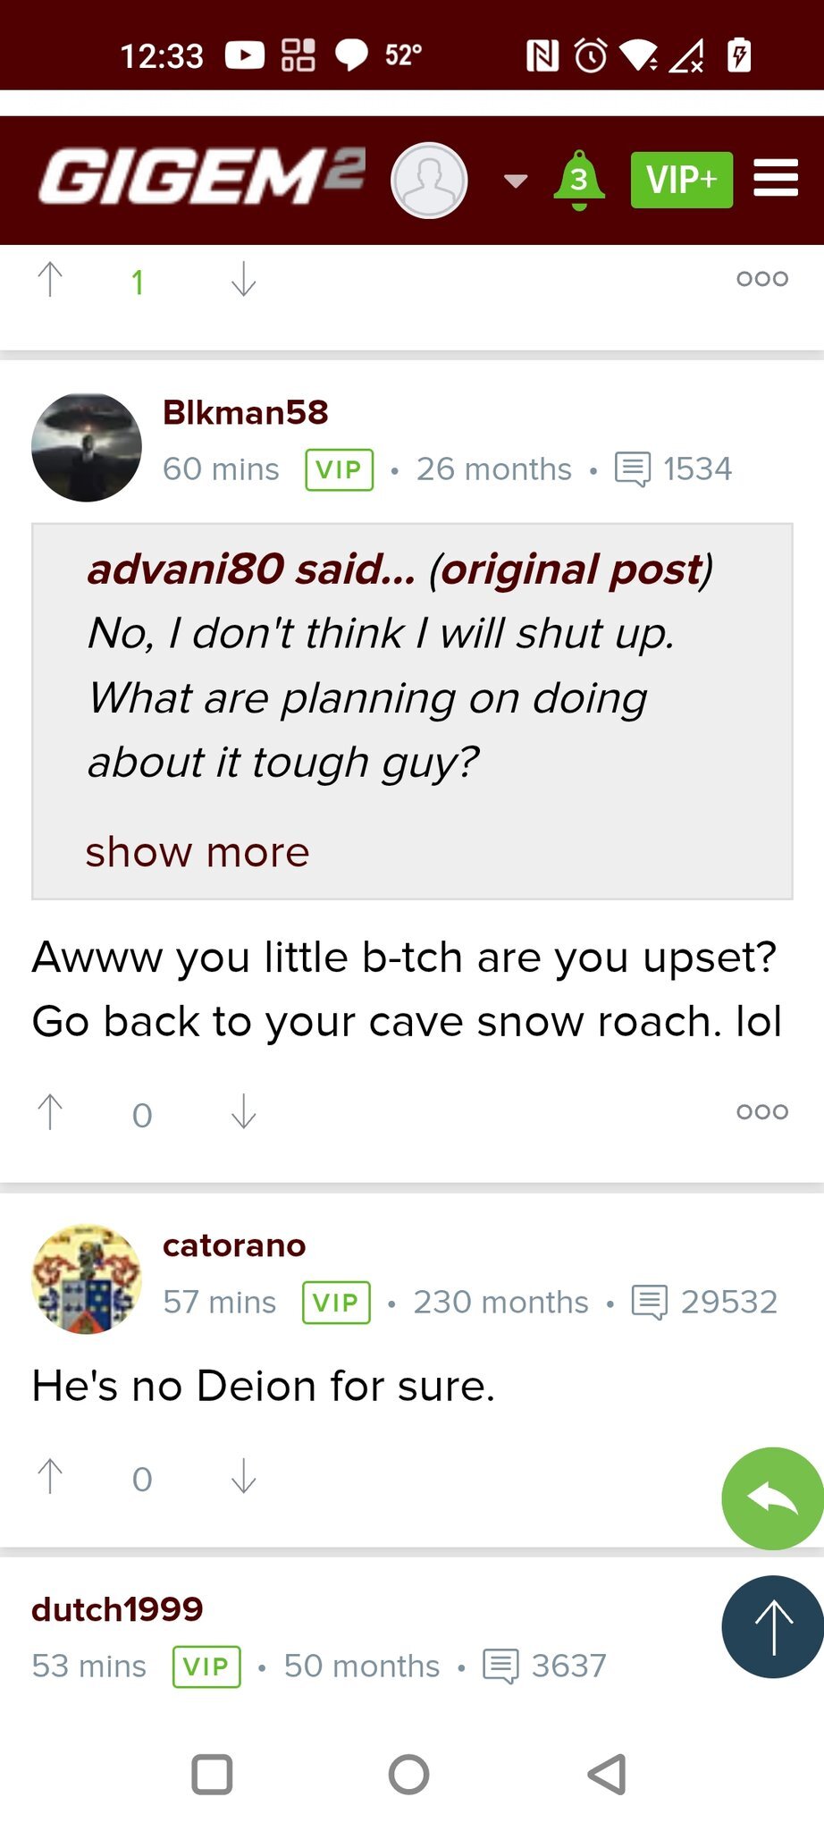The height and width of the screenshot is (1831, 824).
Task: Tap the dark blue back-to-top arrow button
Action: (x=773, y=1626)
